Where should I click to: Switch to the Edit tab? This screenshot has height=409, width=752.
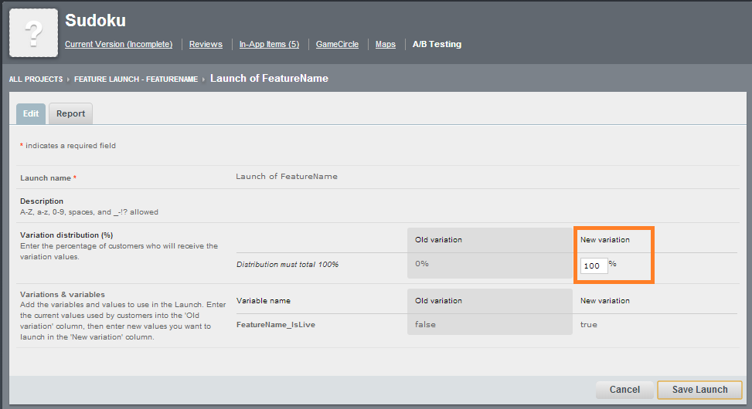click(31, 113)
